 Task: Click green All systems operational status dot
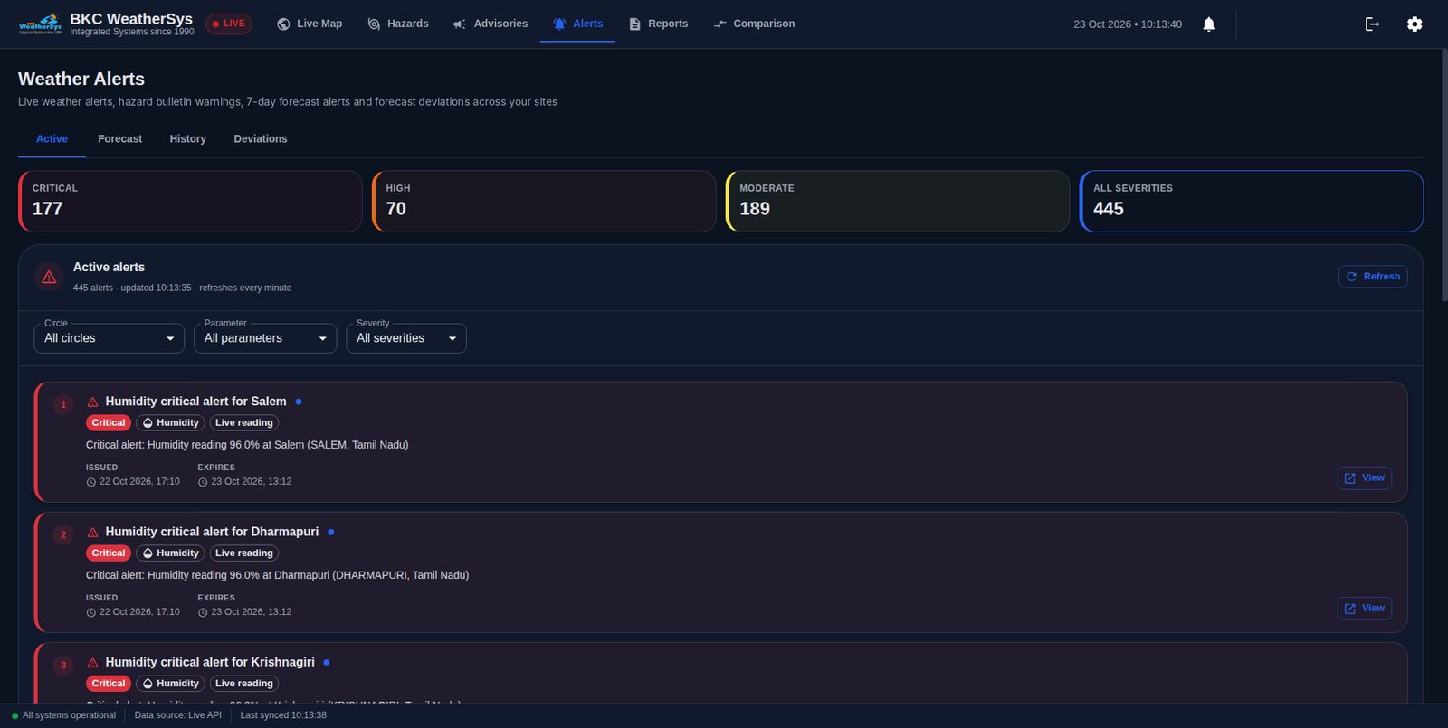click(x=15, y=716)
